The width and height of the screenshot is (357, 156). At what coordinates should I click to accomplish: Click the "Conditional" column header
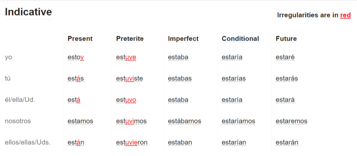(x=240, y=39)
